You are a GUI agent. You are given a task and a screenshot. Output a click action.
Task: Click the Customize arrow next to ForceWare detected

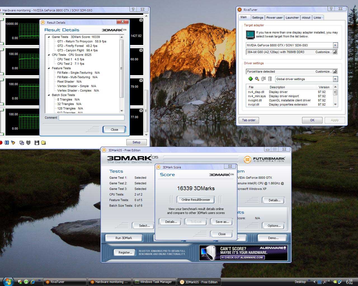[x=335, y=71]
